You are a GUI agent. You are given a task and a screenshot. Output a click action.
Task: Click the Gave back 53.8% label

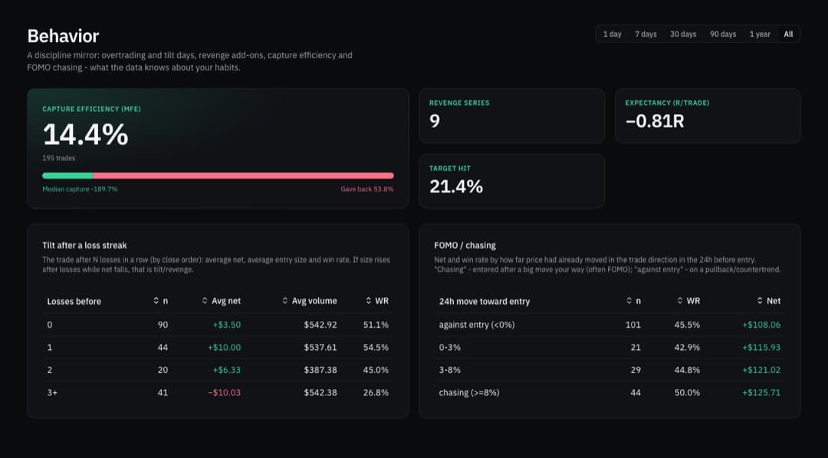tap(367, 189)
